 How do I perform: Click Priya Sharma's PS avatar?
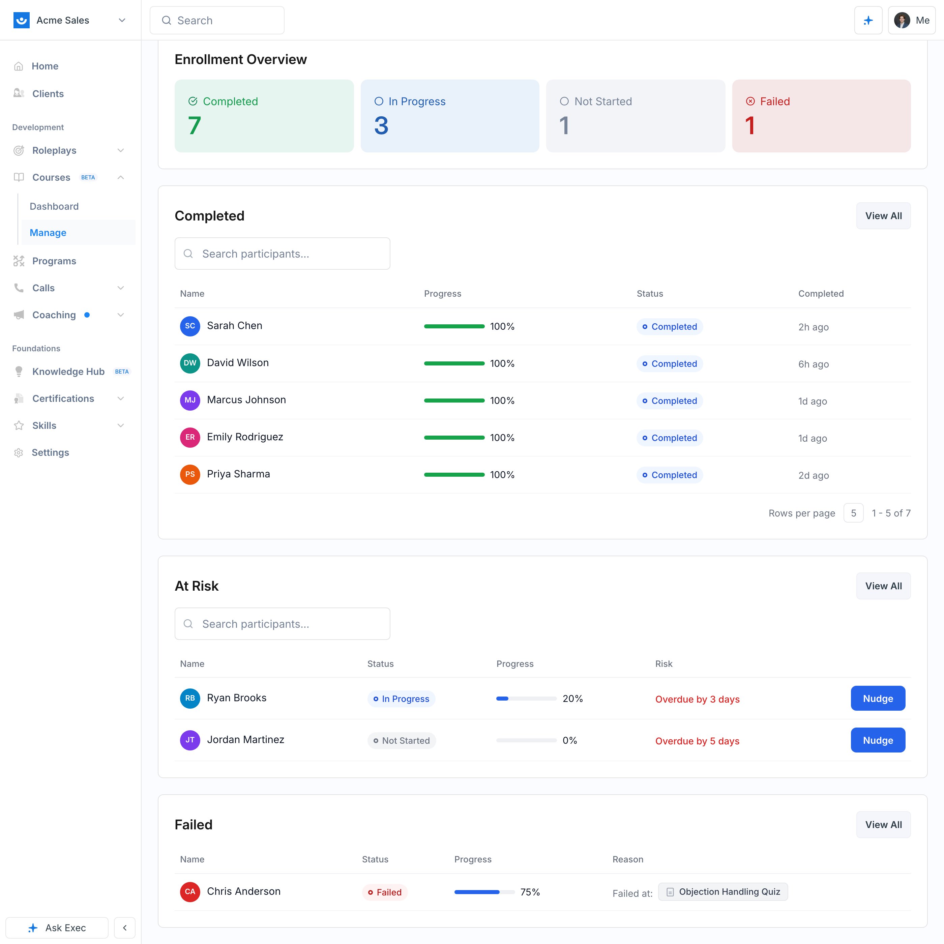190,474
